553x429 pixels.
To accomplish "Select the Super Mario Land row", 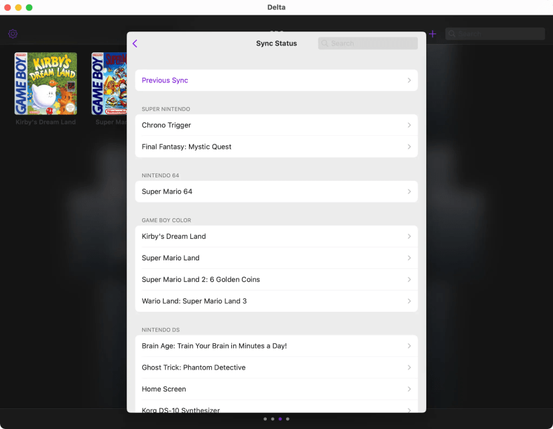I will 276,258.
